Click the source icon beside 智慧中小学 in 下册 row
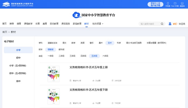Viewport: 188px width, 108px height. coord(70,103)
